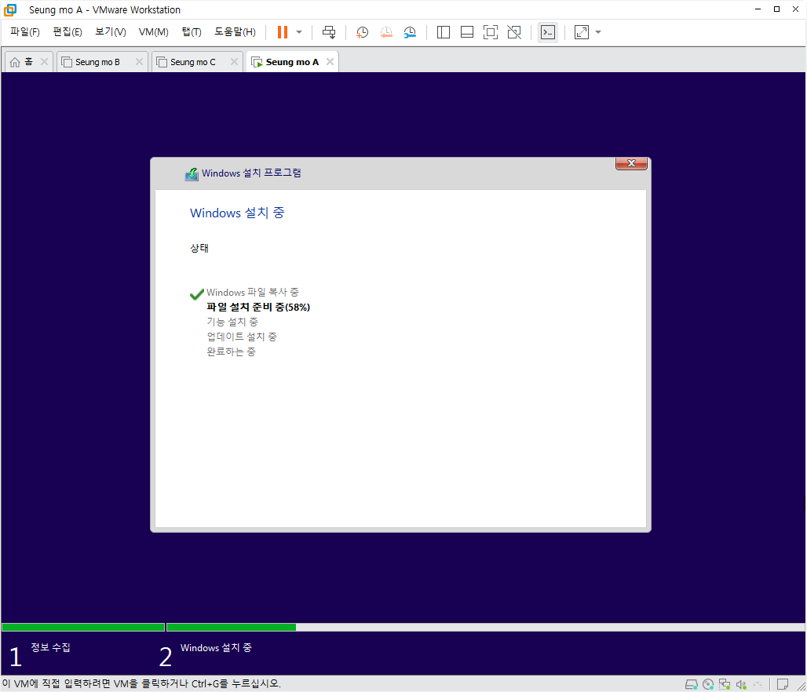Open the VM(M) menu

153,32
